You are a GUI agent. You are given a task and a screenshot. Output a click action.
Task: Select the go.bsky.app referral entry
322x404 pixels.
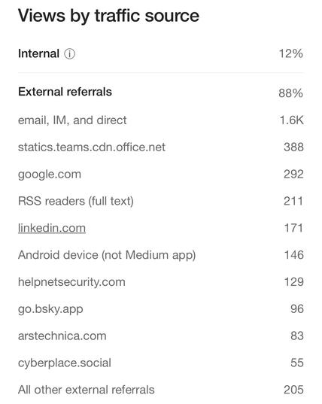coord(50,309)
